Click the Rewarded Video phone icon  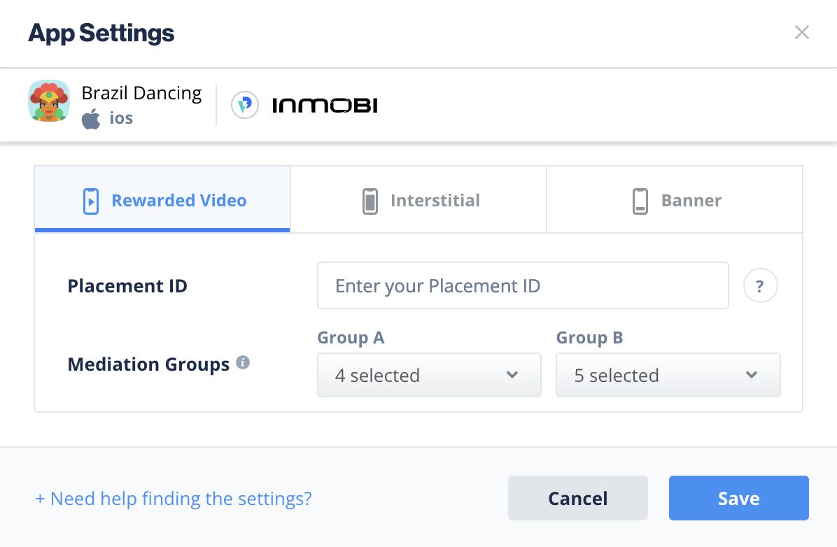(x=91, y=201)
